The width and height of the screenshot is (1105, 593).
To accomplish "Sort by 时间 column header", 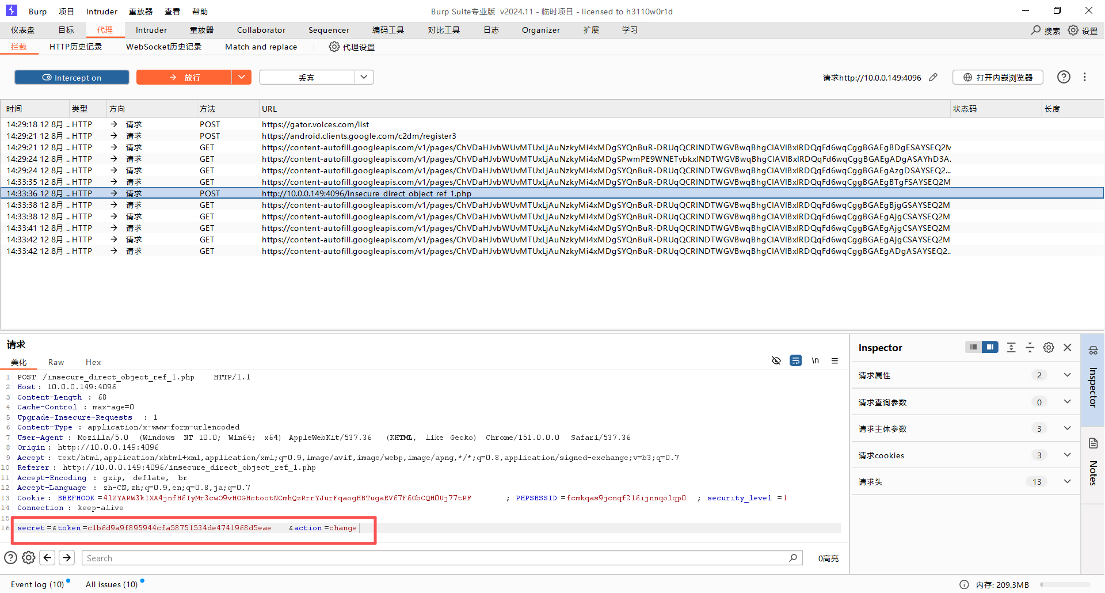I will coord(35,109).
